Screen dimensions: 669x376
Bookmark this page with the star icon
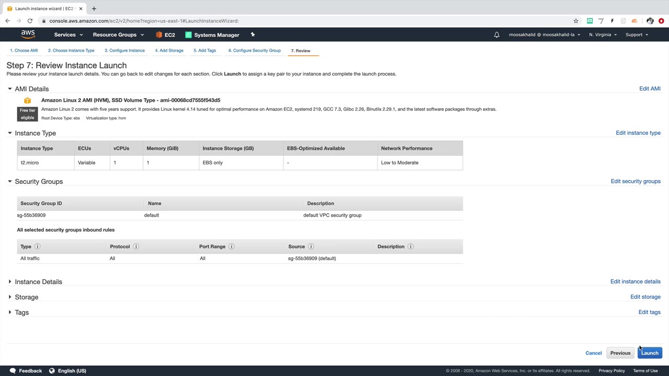tap(576, 21)
